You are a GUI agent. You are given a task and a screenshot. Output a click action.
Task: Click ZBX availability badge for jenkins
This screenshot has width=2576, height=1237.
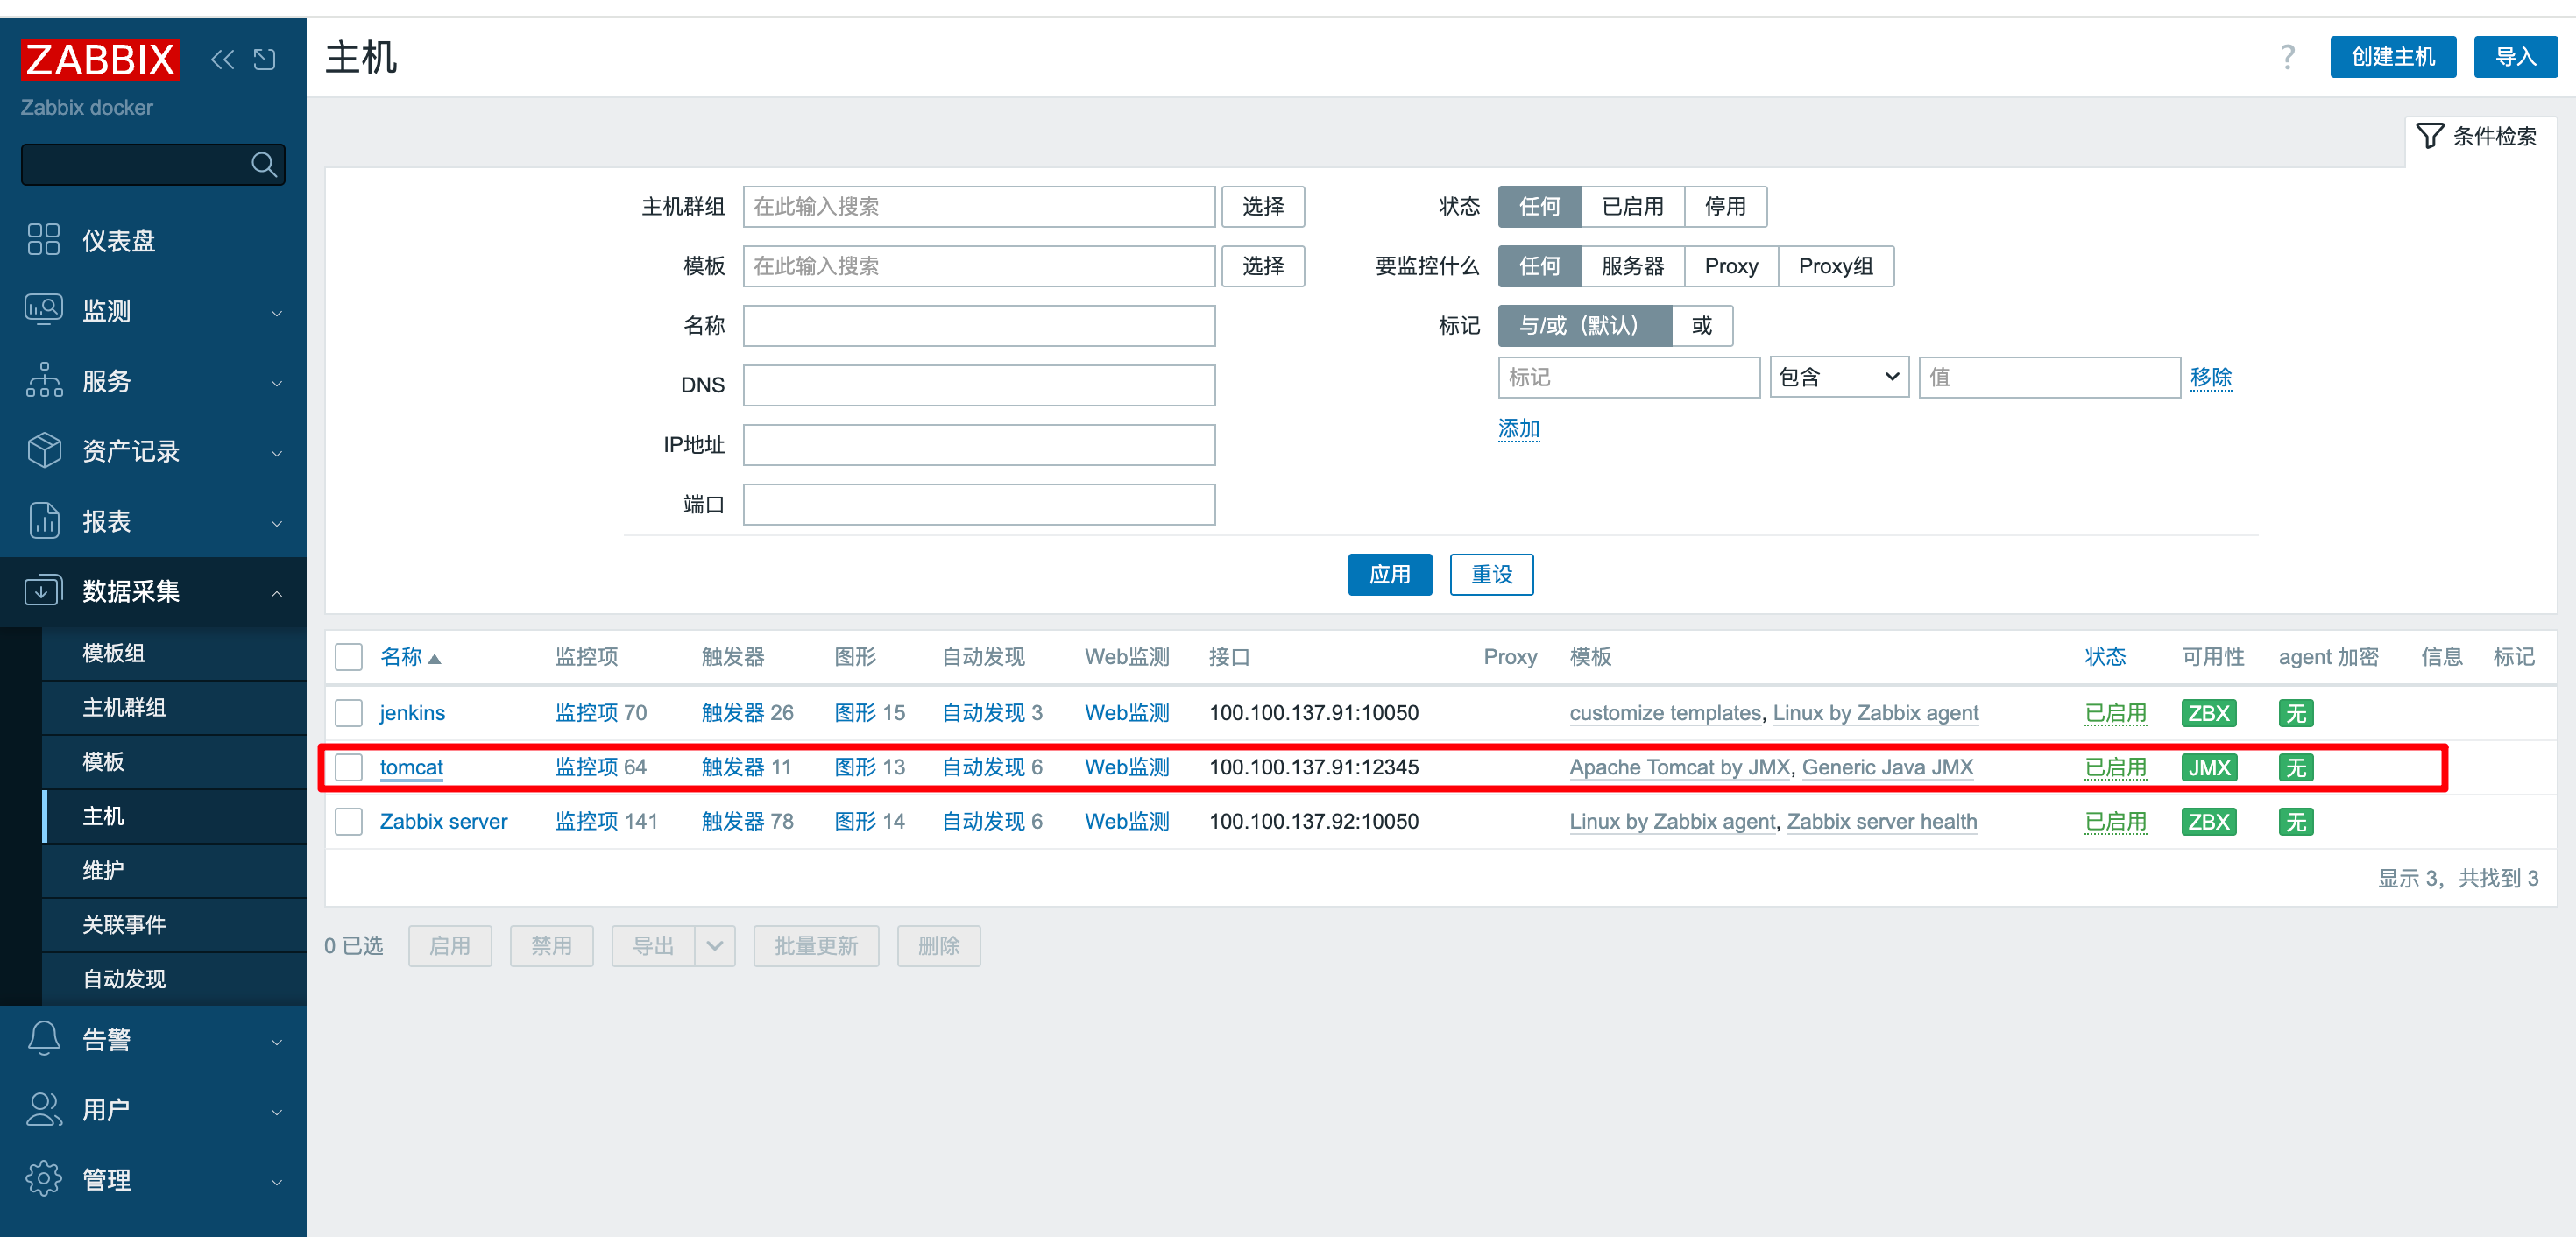click(2208, 713)
